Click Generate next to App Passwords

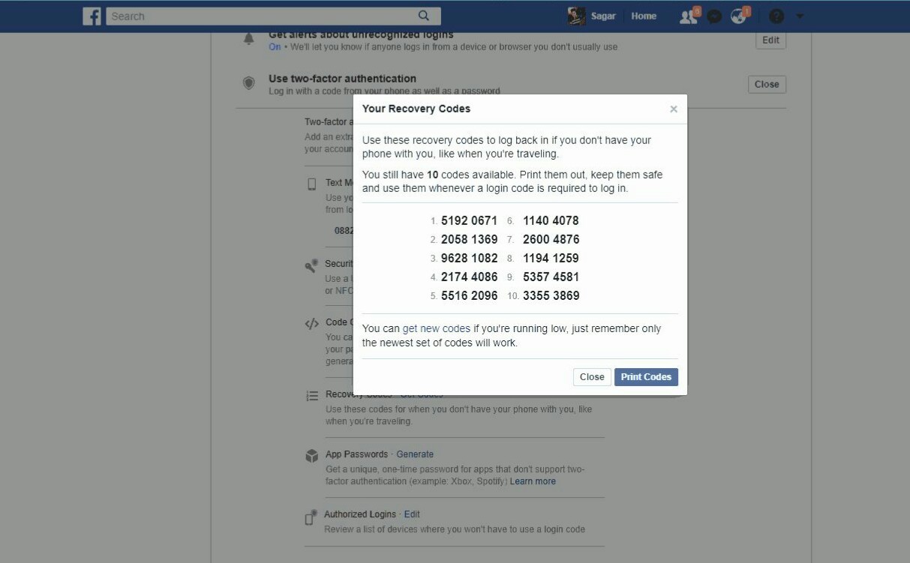[415, 454]
